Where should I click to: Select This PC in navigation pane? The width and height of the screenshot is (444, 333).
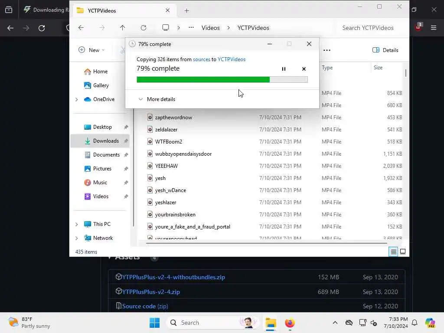coord(98,224)
